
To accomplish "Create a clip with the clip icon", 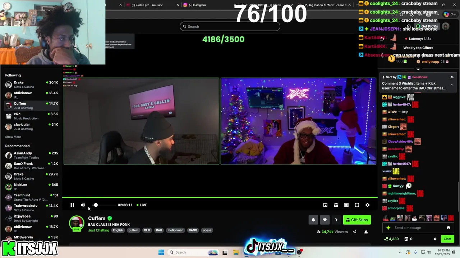I will point(336,205).
